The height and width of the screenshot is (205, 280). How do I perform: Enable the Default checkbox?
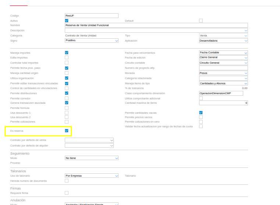[201, 21]
